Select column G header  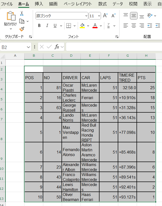(127, 56)
